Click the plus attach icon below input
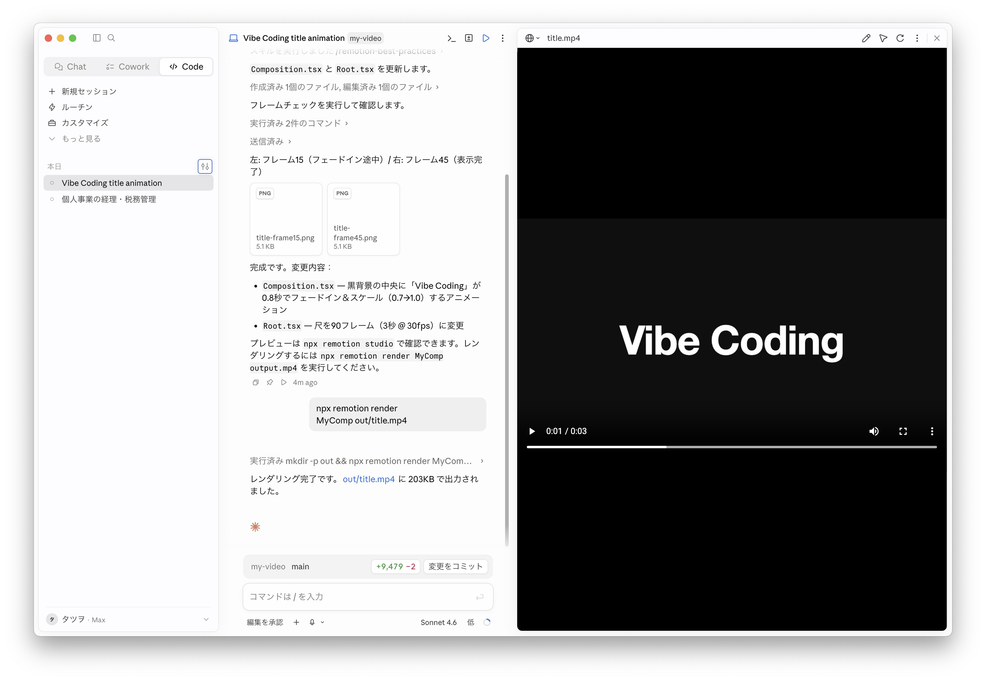This screenshot has height=681, width=986. [x=296, y=622]
